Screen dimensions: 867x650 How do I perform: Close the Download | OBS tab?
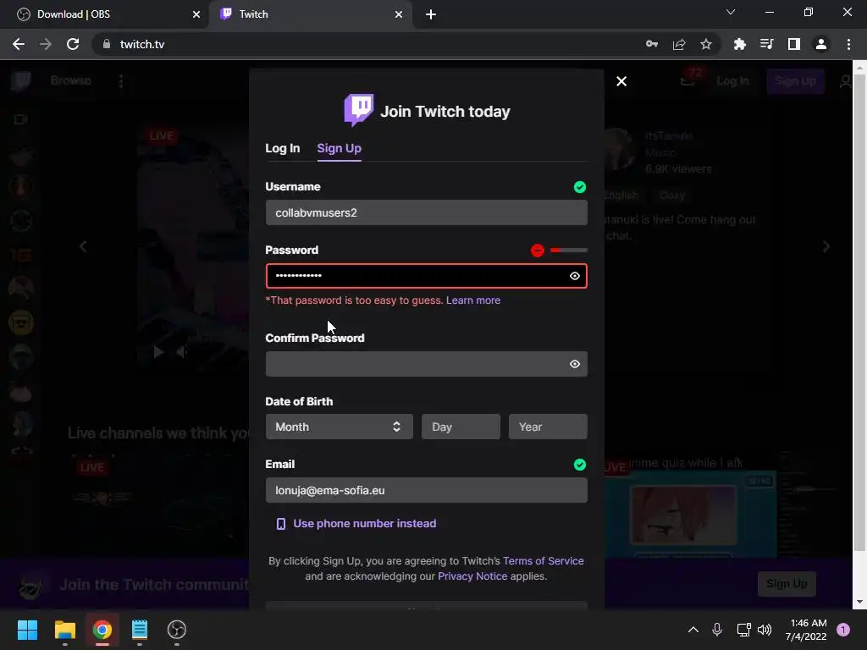tap(196, 14)
